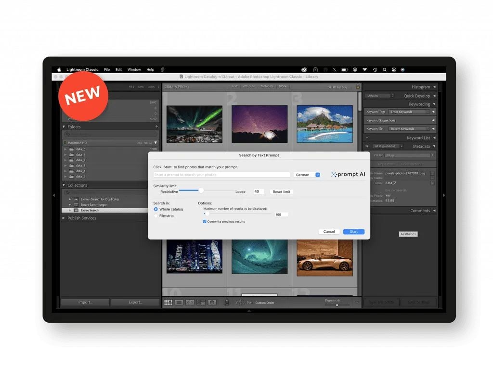Open Wi-Fi status menu
The image size is (493, 366).
(x=365, y=70)
